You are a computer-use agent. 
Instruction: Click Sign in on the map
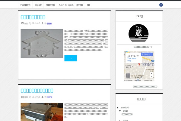pyautogui.click(x=147, y=54)
